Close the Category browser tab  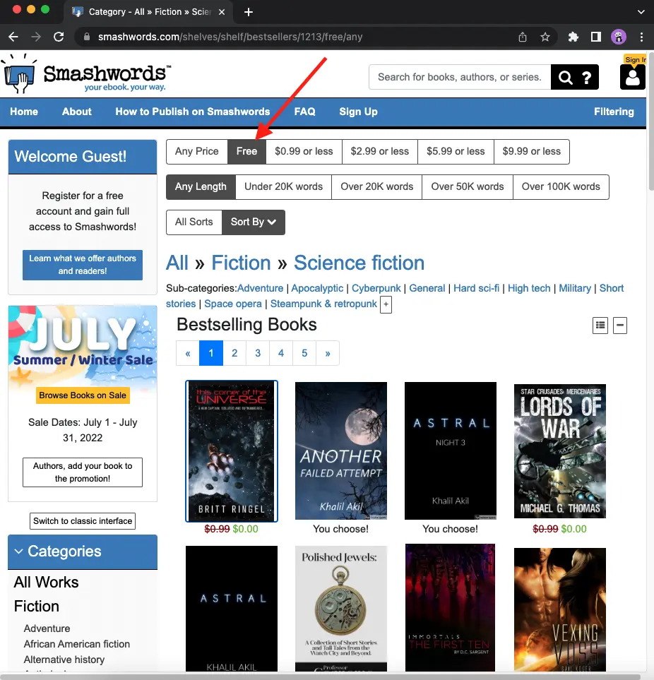[x=222, y=12]
